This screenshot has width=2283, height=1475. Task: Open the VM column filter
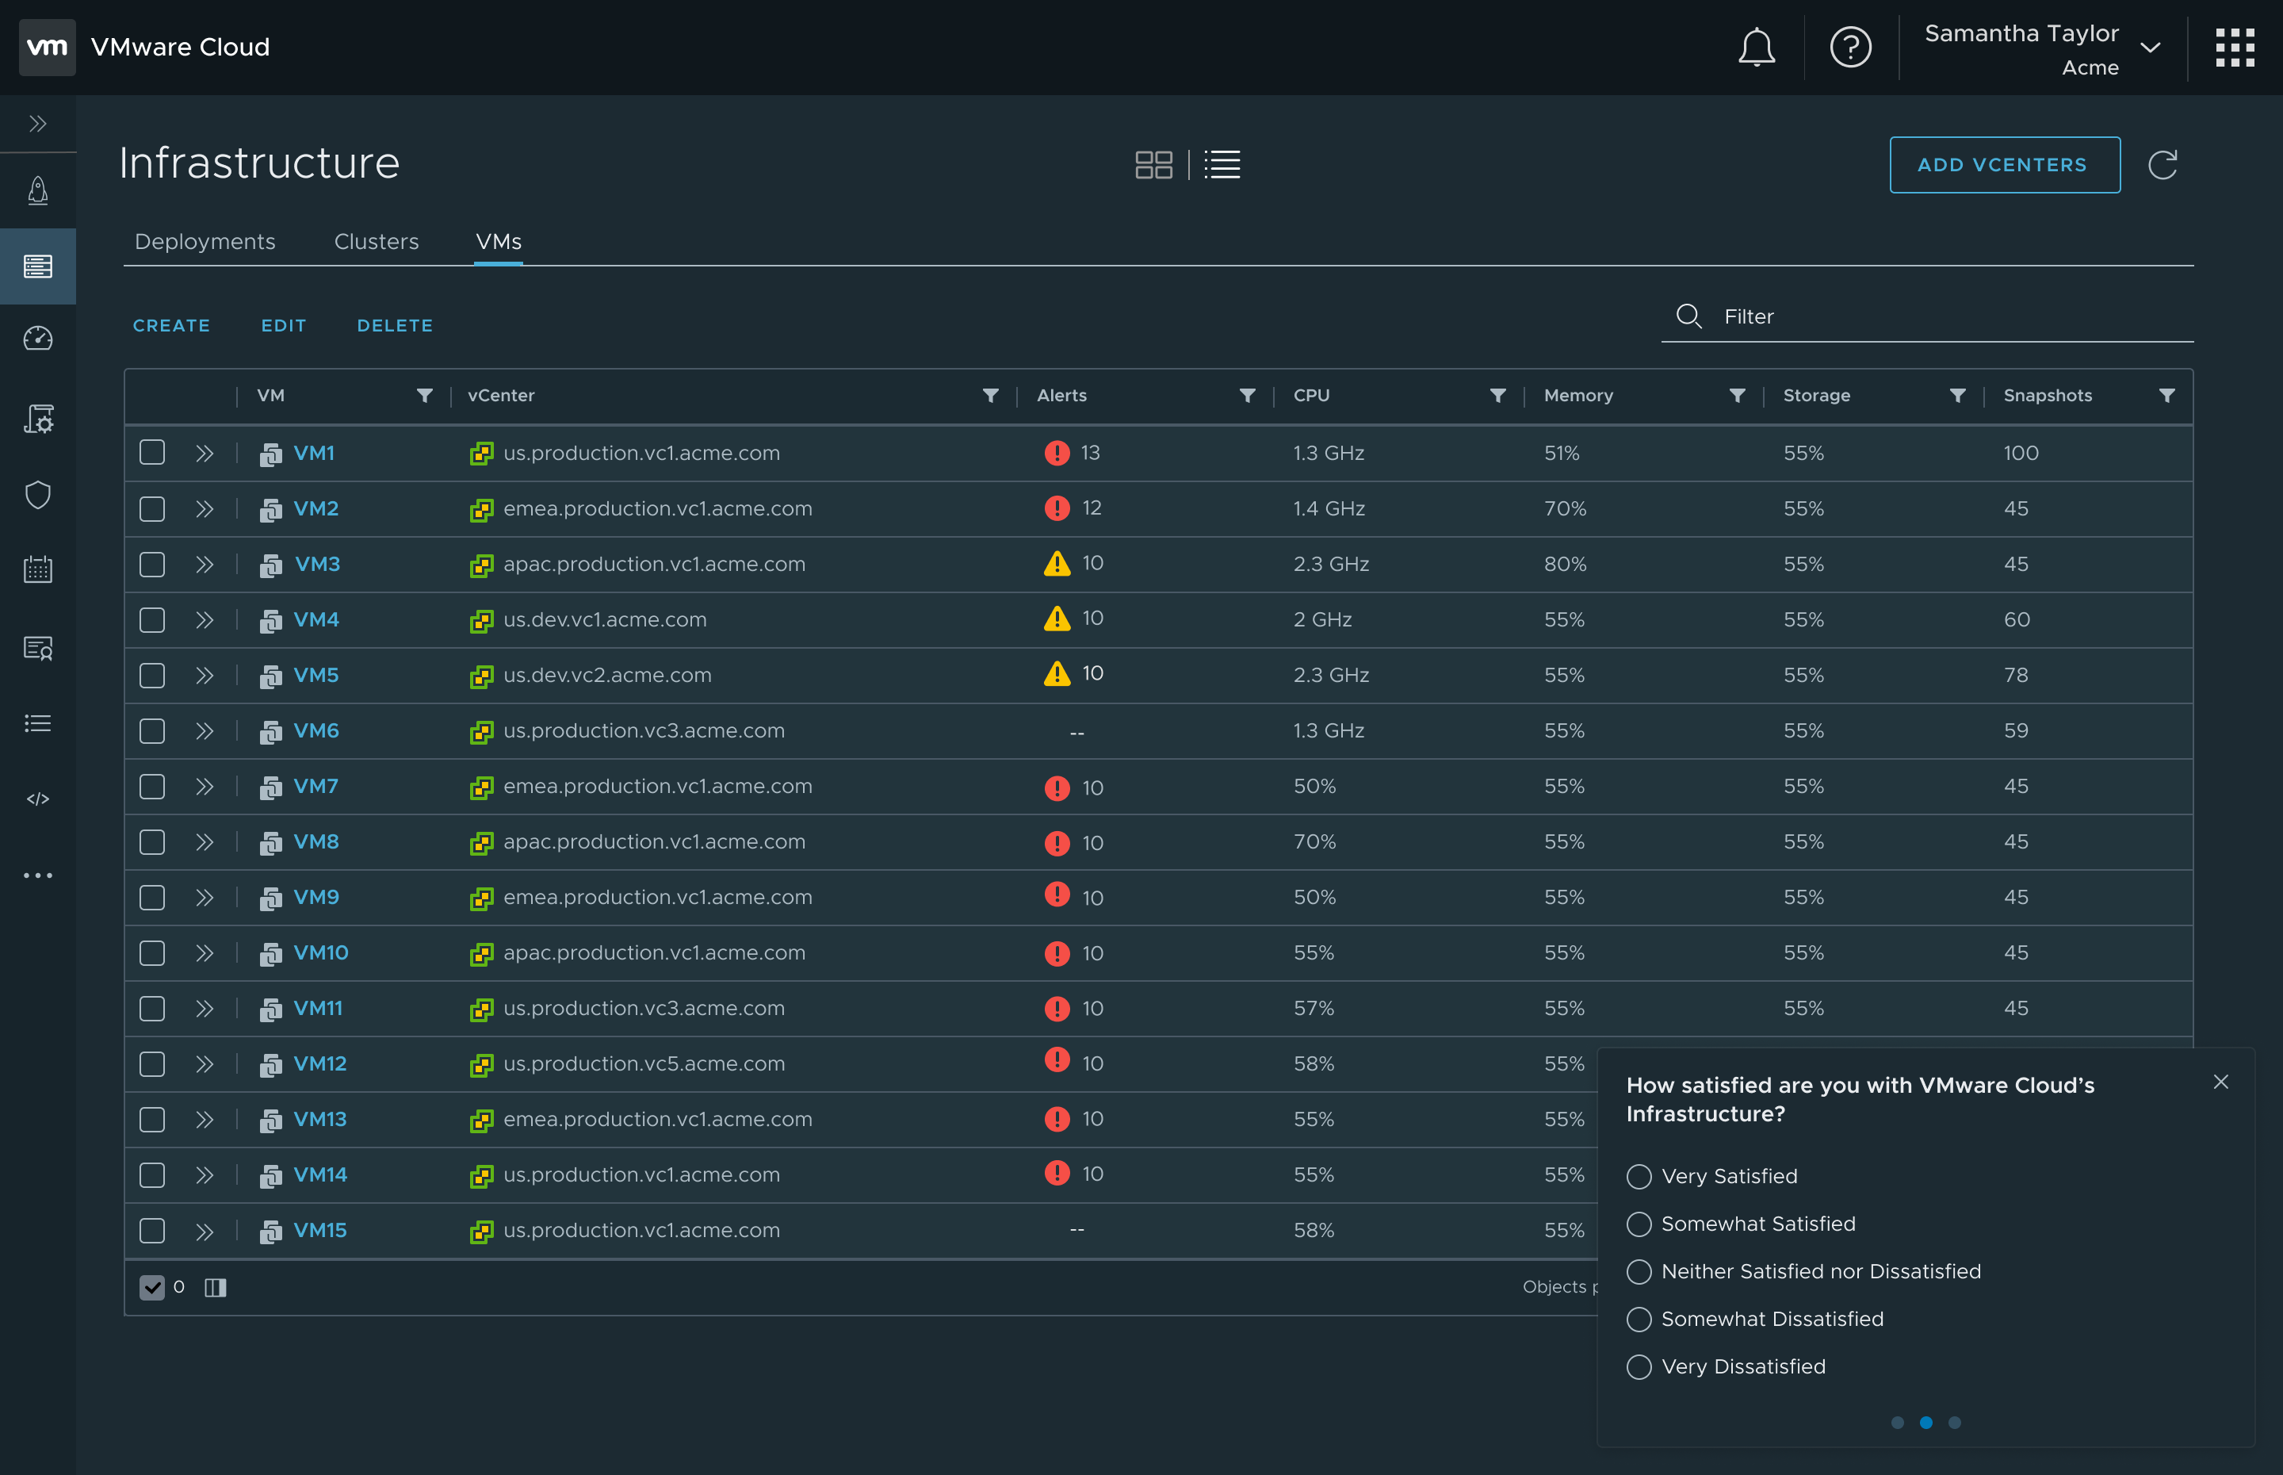pos(424,396)
